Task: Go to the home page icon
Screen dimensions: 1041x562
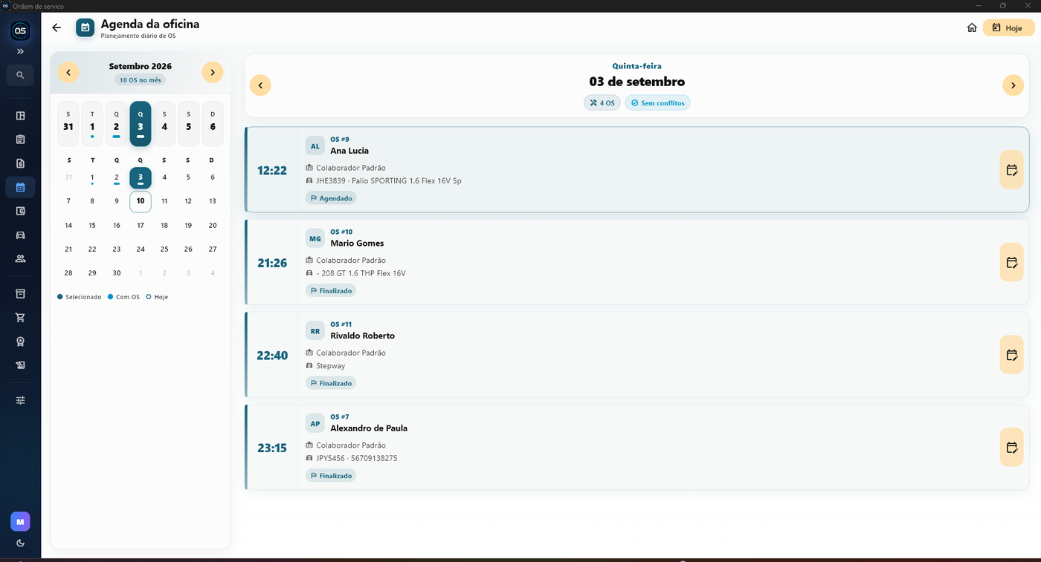Action: click(972, 28)
